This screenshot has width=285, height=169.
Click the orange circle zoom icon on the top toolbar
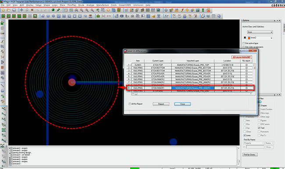pyautogui.click(x=108, y=10)
